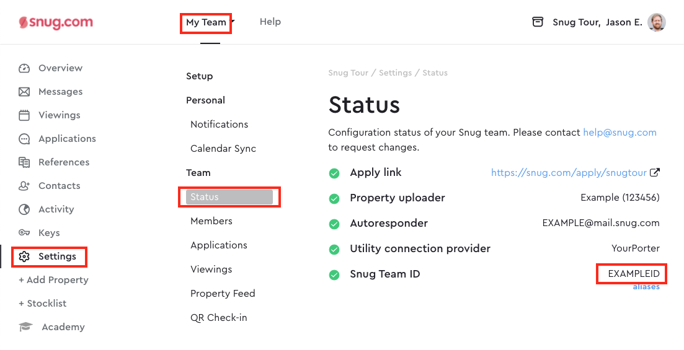This screenshot has width=684, height=350.
Task: Click the Keys key icon
Action: coord(24,233)
